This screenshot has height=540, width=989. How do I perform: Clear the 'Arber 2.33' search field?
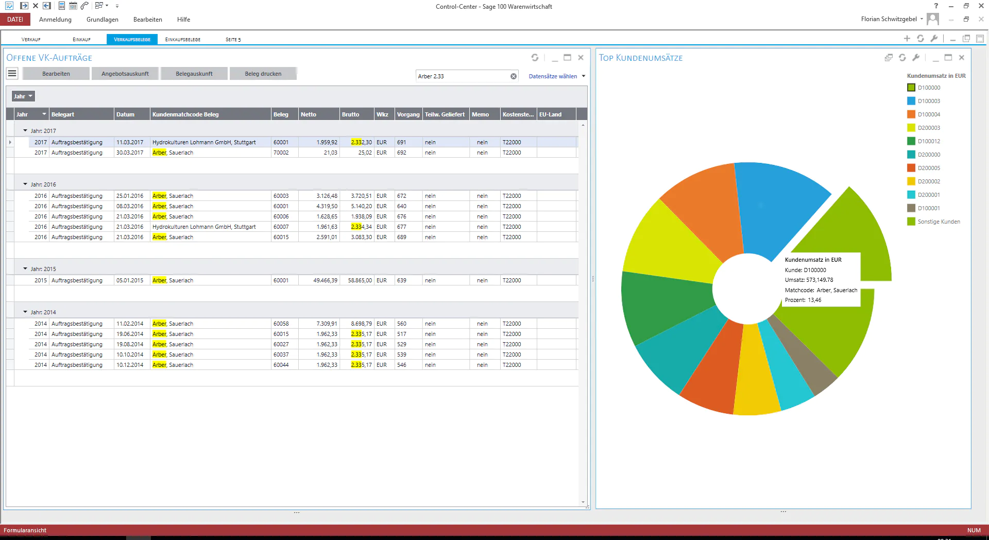pos(514,76)
